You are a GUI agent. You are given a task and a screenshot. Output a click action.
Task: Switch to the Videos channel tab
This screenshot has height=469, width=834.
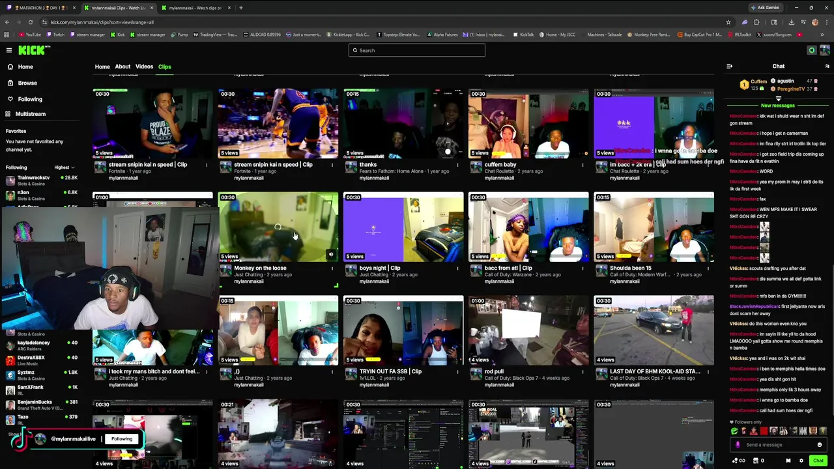point(144,66)
